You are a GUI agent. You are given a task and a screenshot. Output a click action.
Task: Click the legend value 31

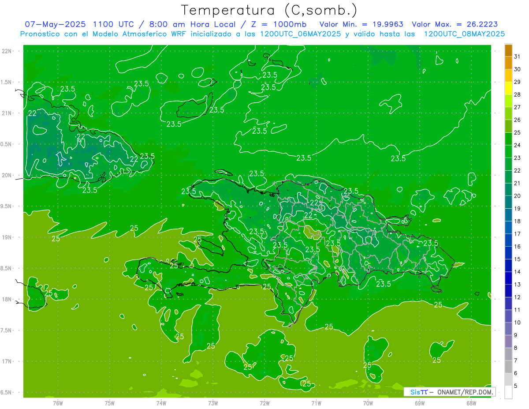tap(517, 56)
